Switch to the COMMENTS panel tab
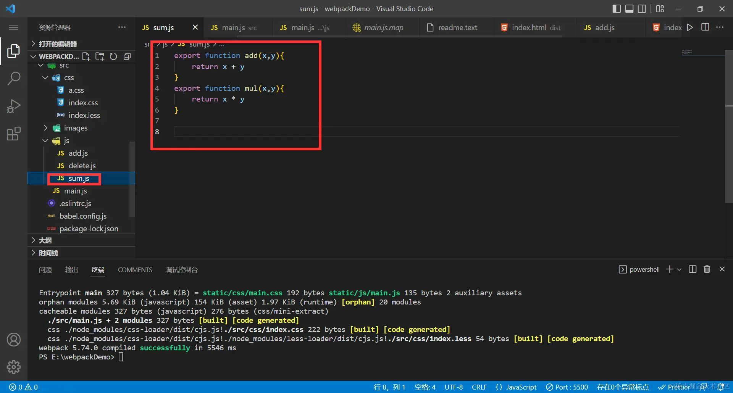The image size is (733, 393). (x=135, y=270)
